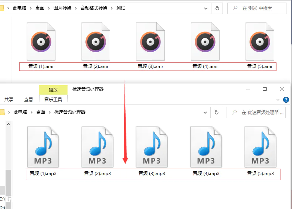Click search magnifier in 优速音频处理器 search box
The height and width of the screenshot is (209, 292).
click(x=234, y=112)
